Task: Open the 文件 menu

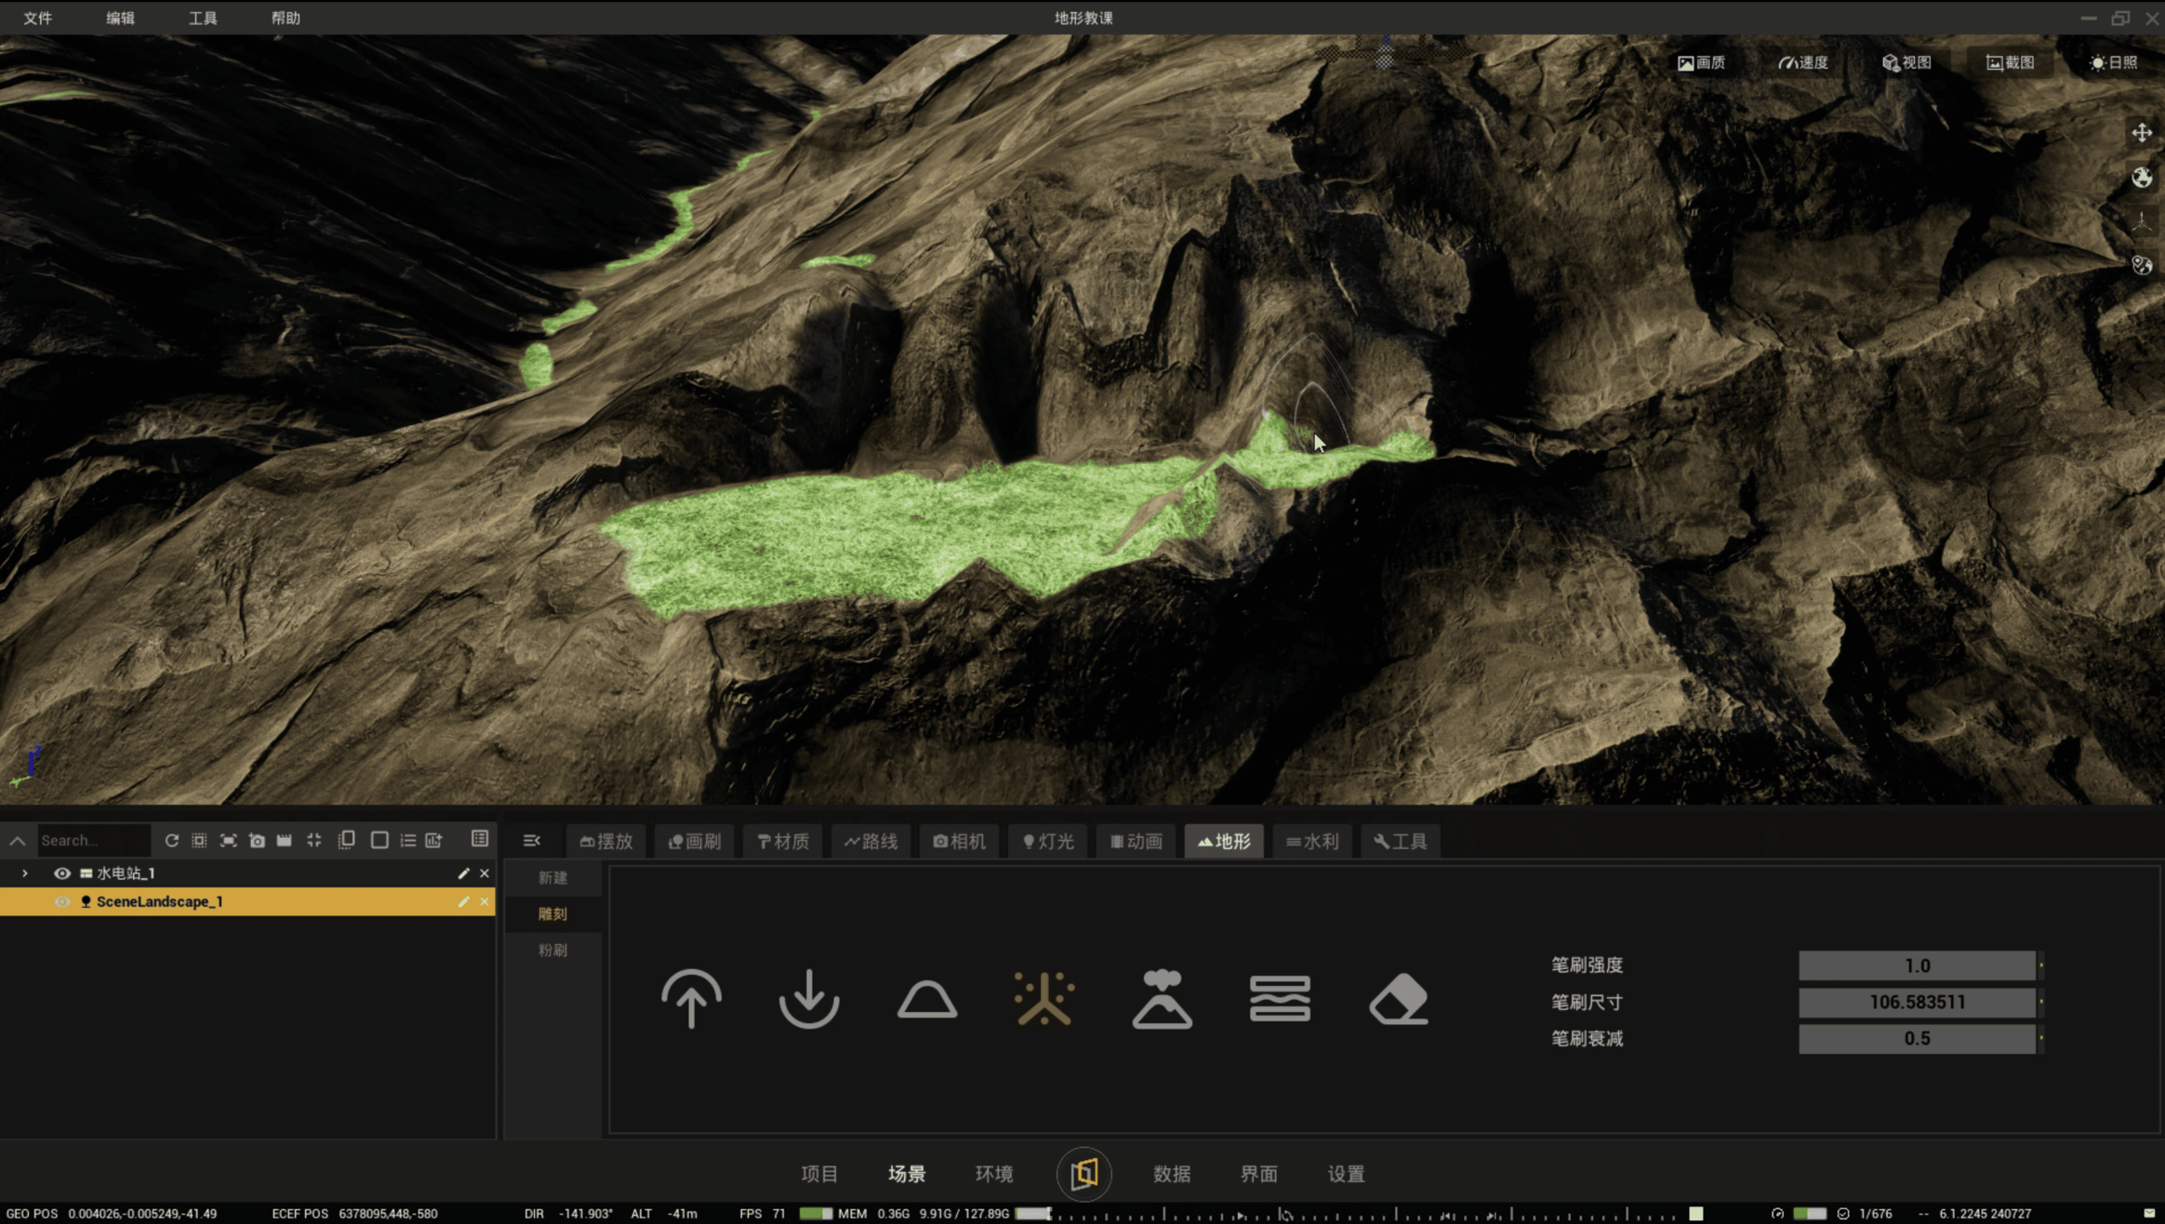Action: [37, 18]
